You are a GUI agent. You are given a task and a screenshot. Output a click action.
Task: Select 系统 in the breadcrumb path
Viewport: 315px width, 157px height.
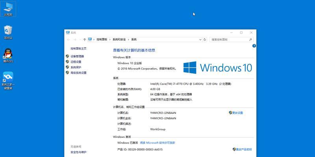click(134, 40)
